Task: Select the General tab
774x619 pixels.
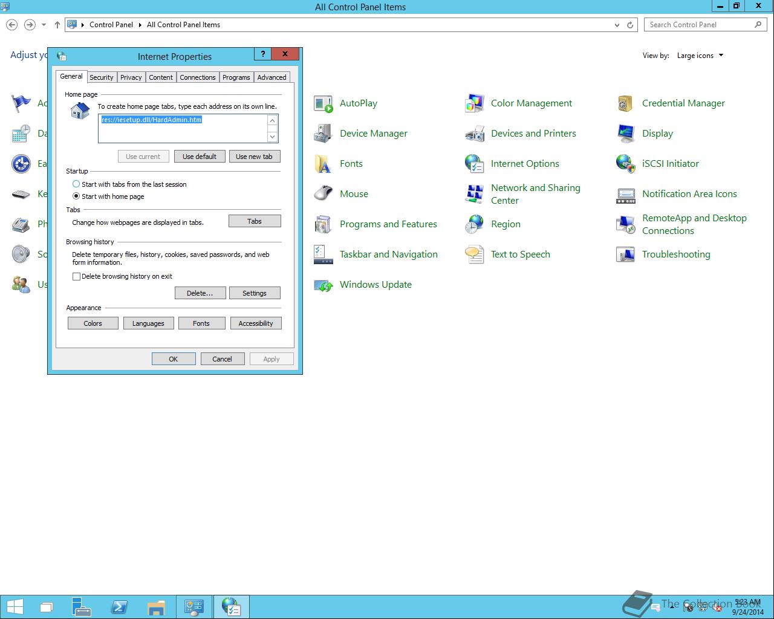Action: (71, 76)
